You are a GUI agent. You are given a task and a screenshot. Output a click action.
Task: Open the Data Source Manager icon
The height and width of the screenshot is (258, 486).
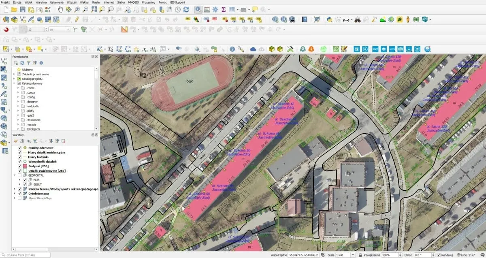pos(6,19)
